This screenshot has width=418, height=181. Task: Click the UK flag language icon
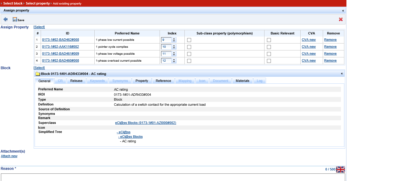340,170
